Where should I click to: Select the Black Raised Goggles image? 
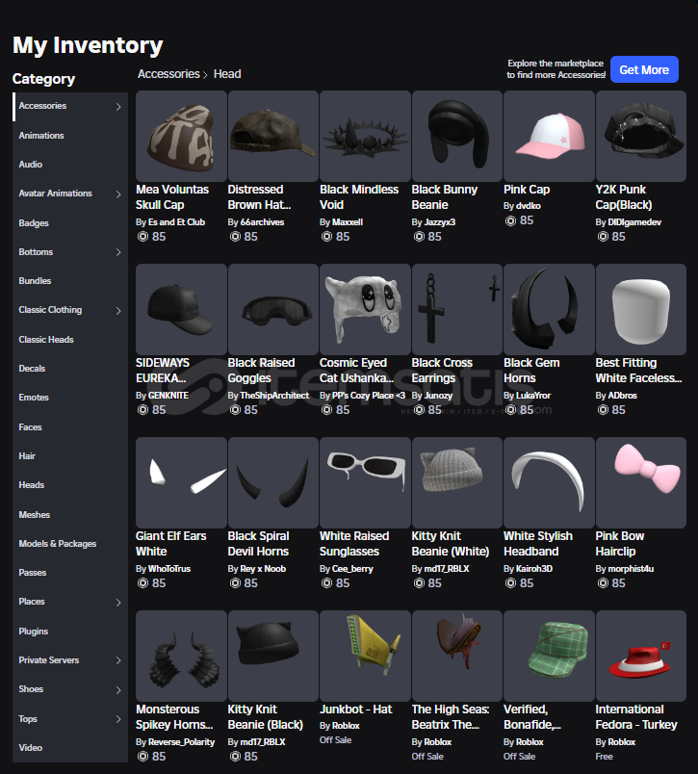tap(273, 309)
